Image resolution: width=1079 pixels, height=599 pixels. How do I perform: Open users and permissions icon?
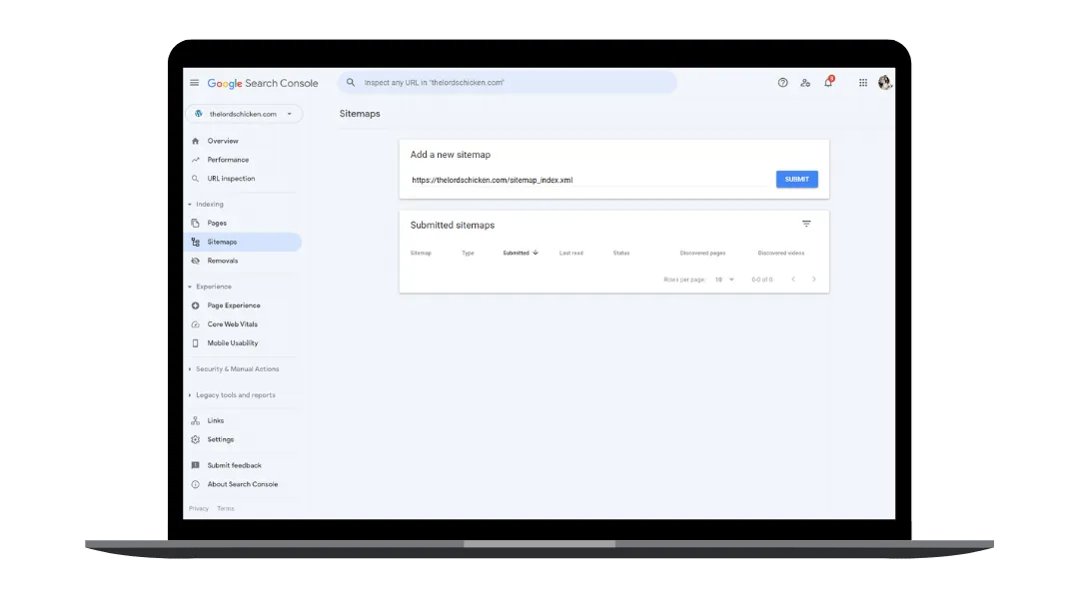805,83
